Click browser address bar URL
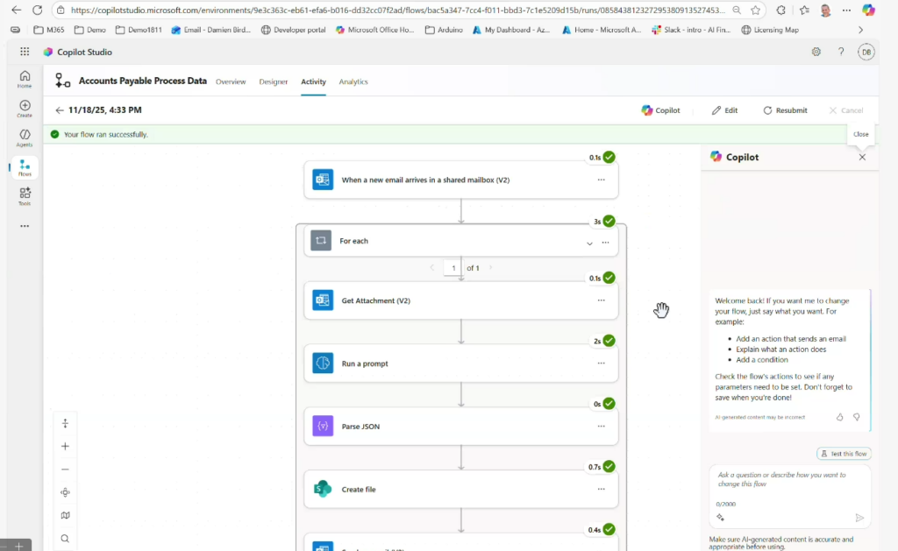The image size is (898, 551). tap(398, 10)
